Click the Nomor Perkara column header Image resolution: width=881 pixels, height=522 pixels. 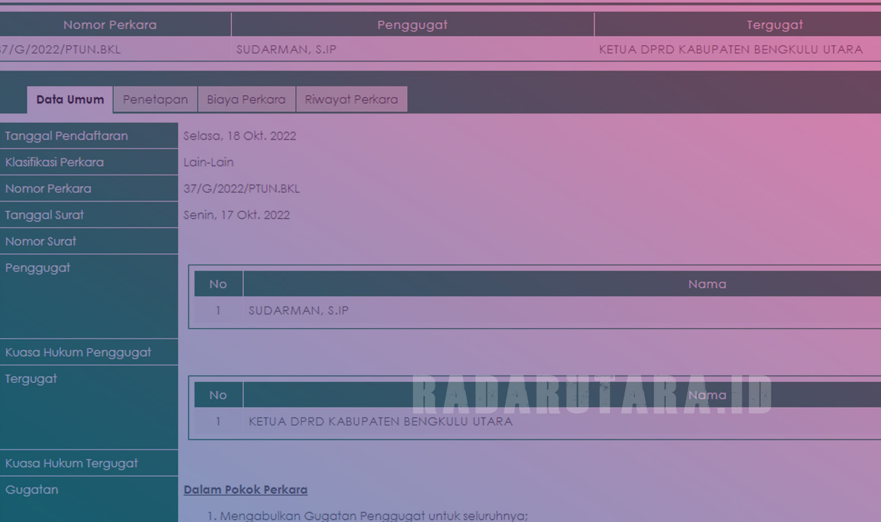(x=110, y=25)
